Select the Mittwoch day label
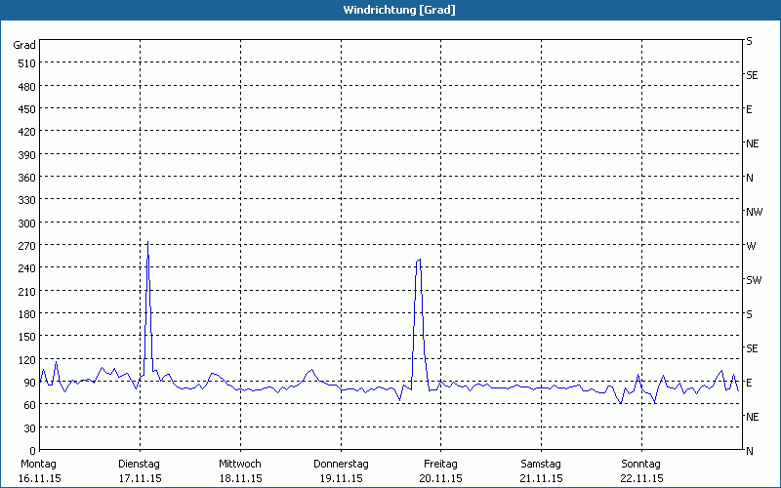 239,464
